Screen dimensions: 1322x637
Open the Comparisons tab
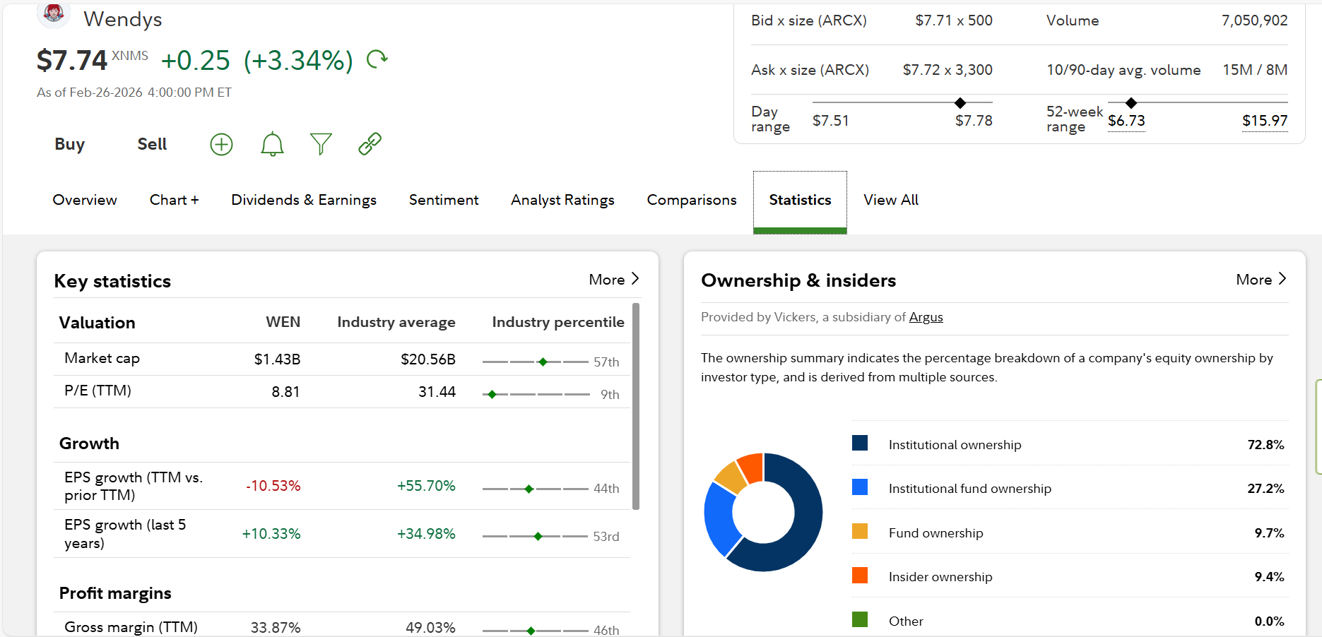(x=692, y=200)
